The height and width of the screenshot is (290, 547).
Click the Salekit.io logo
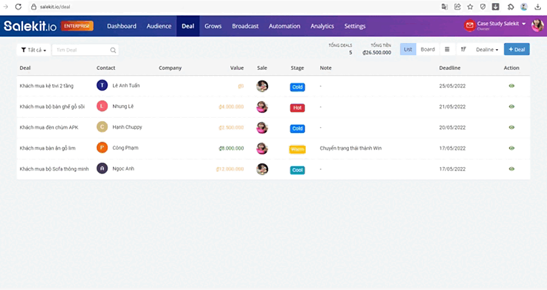[x=30, y=26]
